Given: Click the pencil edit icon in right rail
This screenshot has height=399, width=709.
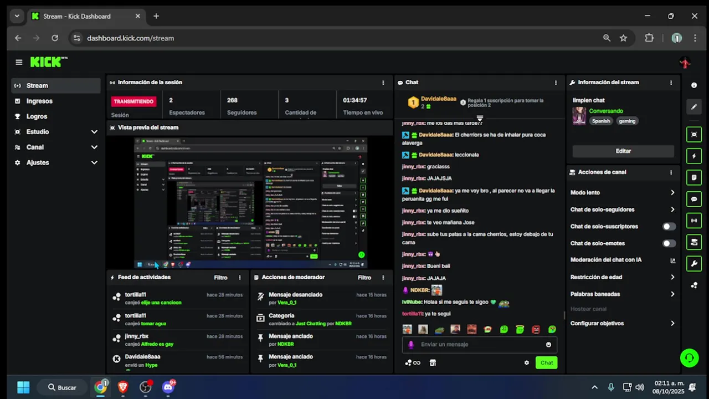Looking at the screenshot, I should coord(694,107).
